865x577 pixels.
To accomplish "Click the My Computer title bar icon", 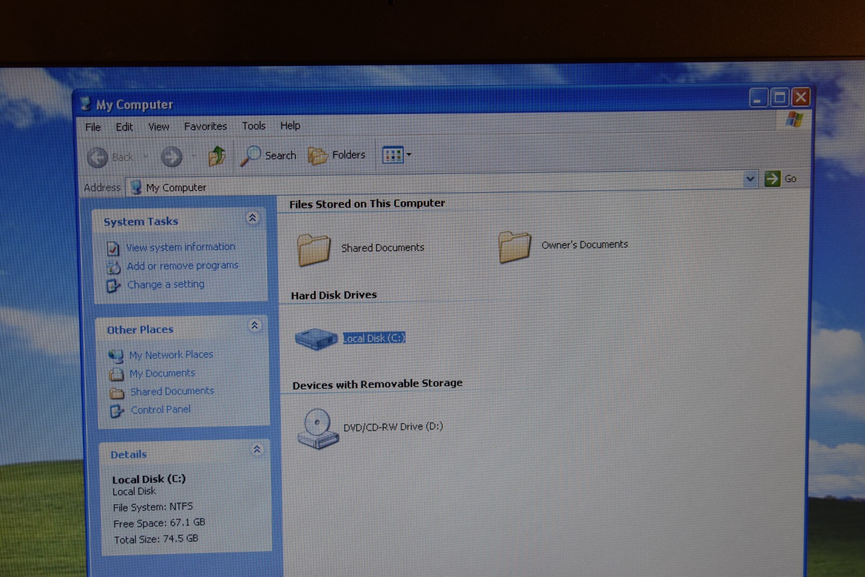I will (x=85, y=104).
